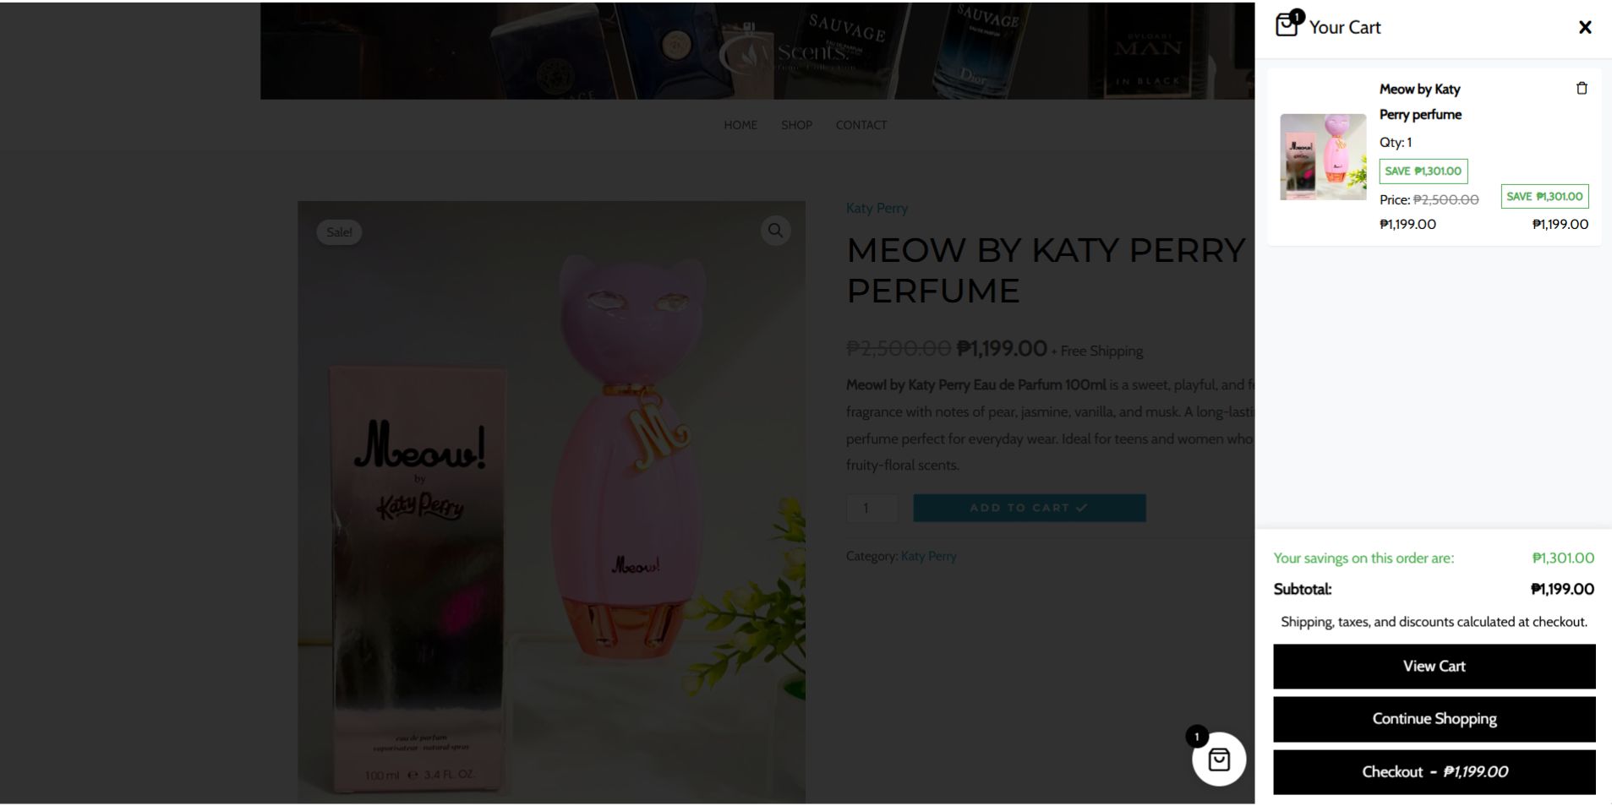The height and width of the screenshot is (806, 1612).
Task: Open the Scents logo in banner
Action: (x=788, y=54)
